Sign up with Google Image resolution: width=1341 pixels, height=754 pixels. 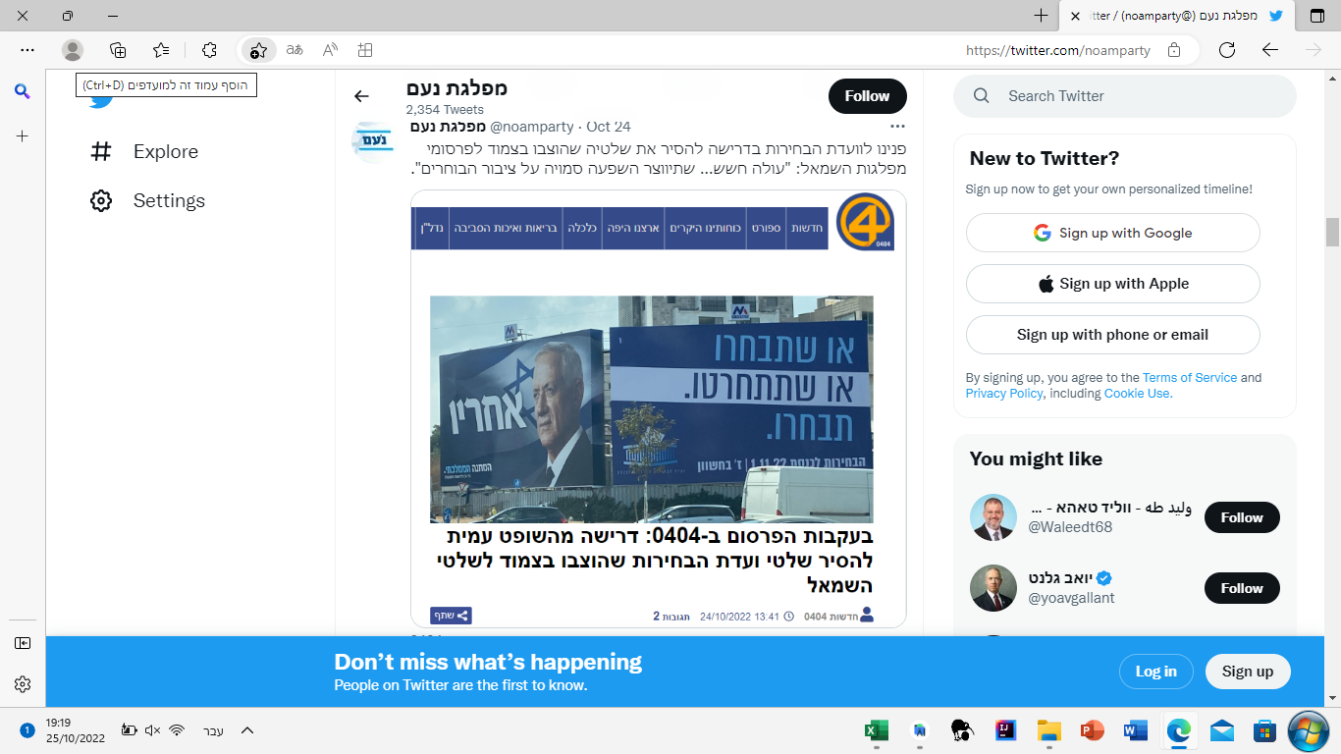1113,233
